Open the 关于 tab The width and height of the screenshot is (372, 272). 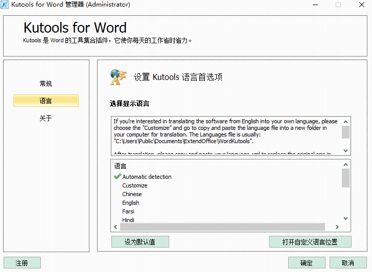pyautogui.click(x=46, y=118)
